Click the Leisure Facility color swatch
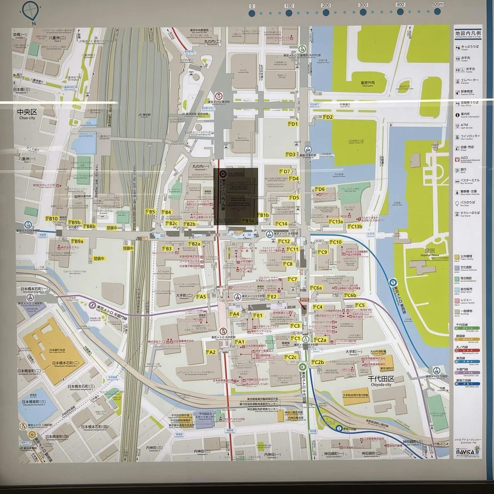Viewport: 494px width, 494px height. pos(458,302)
